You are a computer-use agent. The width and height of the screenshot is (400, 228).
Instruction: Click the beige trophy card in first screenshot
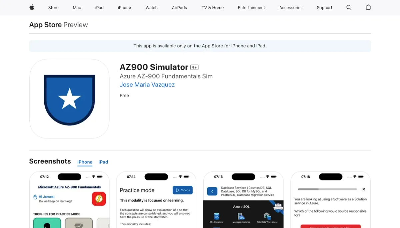point(79,223)
